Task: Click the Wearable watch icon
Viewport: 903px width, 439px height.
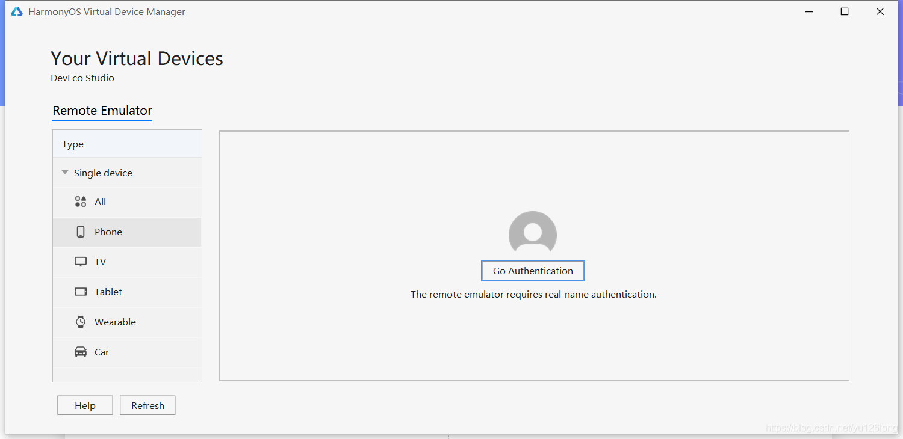Action: pos(81,322)
